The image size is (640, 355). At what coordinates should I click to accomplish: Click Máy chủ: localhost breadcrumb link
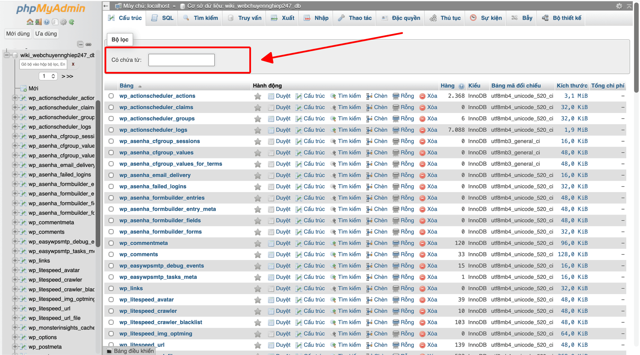tap(146, 6)
